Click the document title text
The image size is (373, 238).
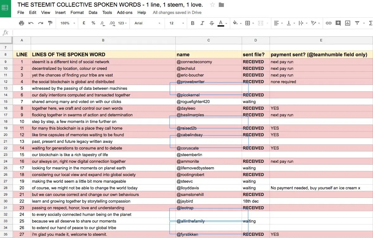[110, 4]
